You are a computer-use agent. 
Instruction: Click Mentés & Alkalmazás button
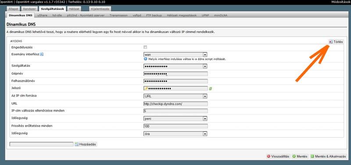pos(328,157)
